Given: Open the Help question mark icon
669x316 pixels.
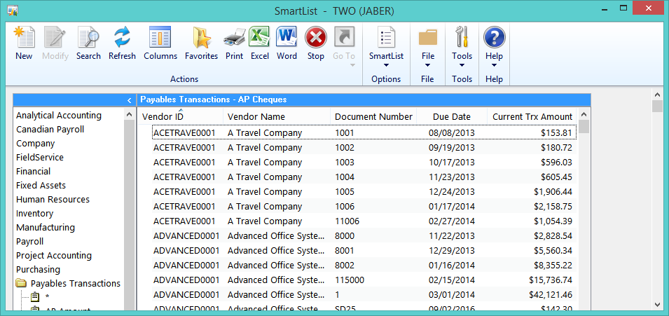Looking at the screenshot, I should point(494,38).
